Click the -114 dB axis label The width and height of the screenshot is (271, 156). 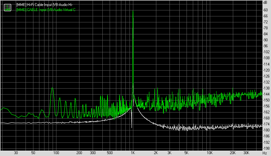(266, 64)
